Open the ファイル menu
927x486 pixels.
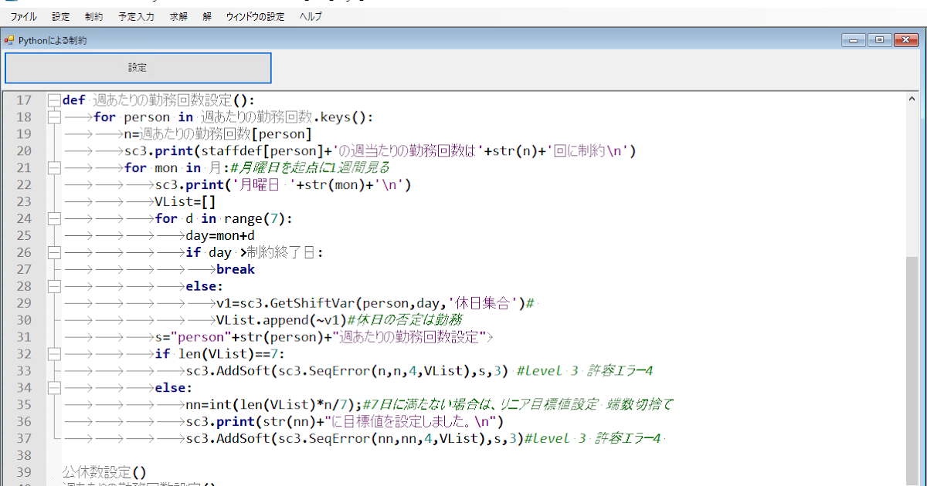click(23, 15)
